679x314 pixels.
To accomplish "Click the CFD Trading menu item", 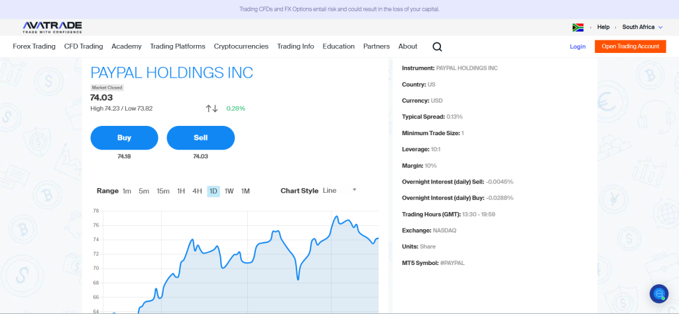I will point(84,46).
